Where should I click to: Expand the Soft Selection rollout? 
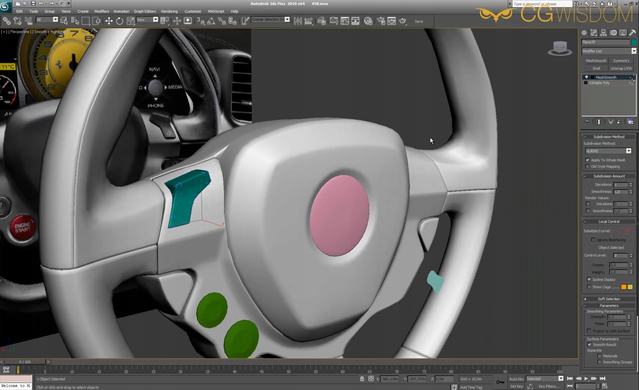(609, 299)
